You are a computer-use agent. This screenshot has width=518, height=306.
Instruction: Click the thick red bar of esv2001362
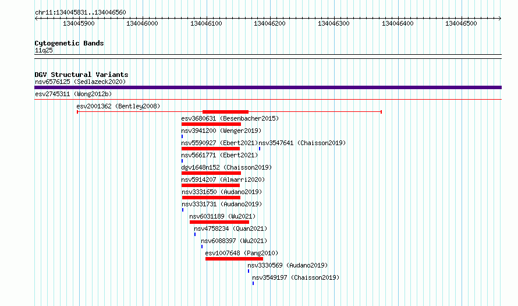click(x=225, y=112)
